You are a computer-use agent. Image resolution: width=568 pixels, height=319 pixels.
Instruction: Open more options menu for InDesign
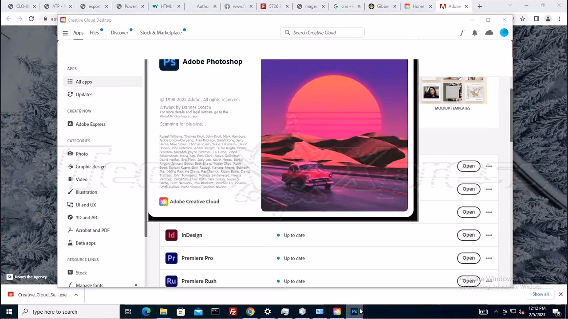pyautogui.click(x=489, y=235)
